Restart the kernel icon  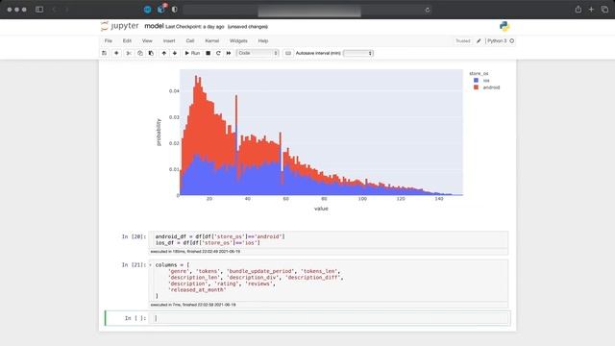click(218, 53)
